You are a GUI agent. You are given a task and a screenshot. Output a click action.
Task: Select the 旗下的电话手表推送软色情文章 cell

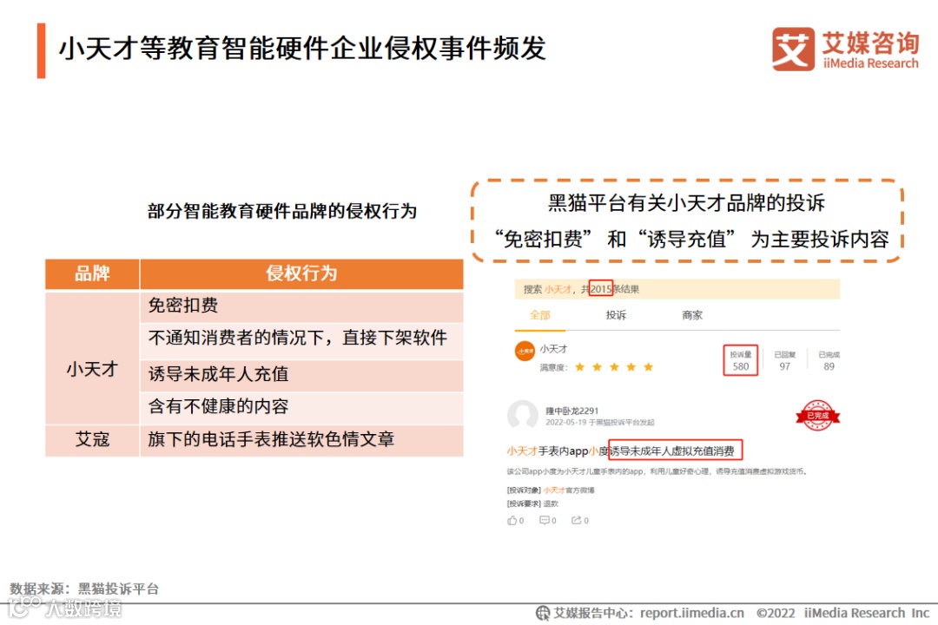click(301, 441)
